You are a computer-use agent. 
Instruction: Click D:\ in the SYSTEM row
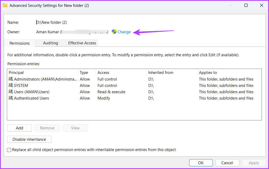(x=151, y=86)
